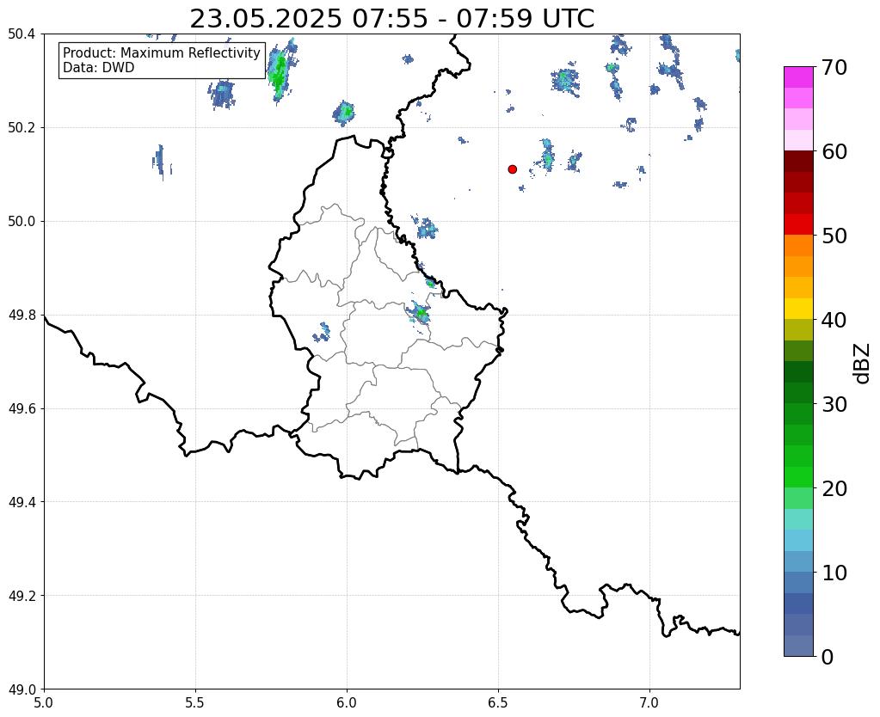
Task: Click the dBZ colorbar label
Action: pos(863,364)
